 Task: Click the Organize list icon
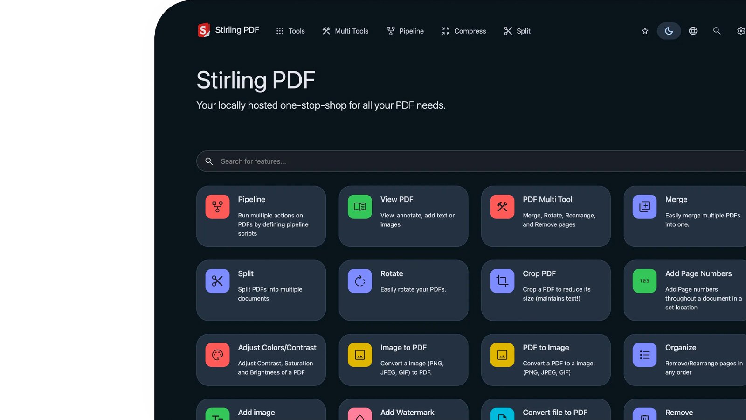click(x=645, y=355)
